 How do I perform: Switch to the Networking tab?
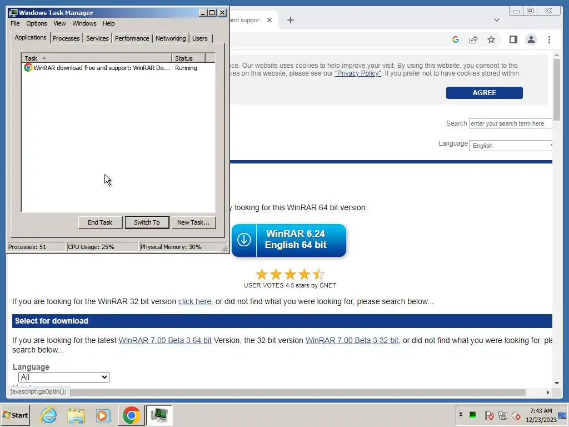click(x=171, y=38)
